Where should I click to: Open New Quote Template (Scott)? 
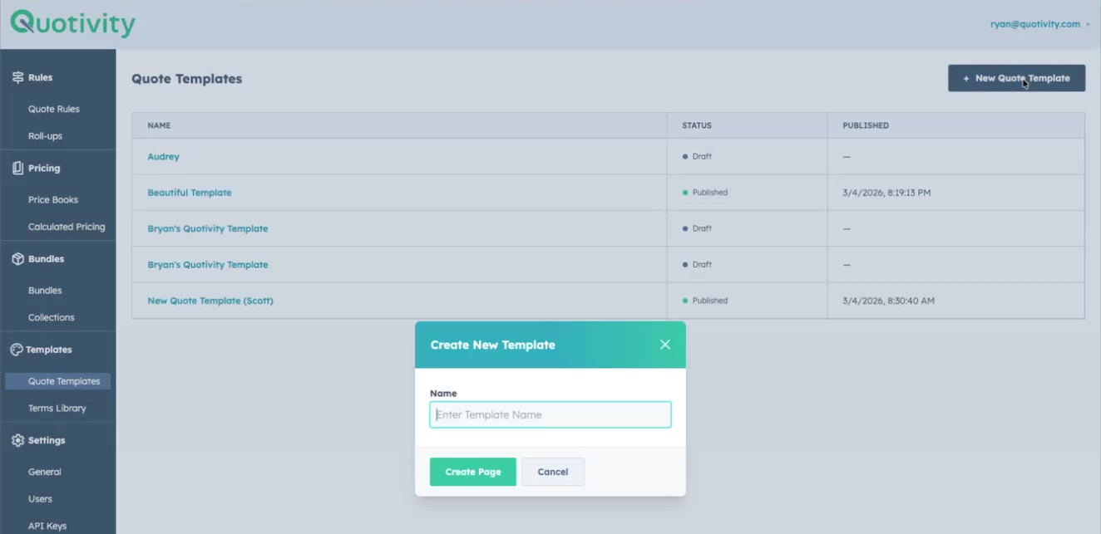(210, 301)
